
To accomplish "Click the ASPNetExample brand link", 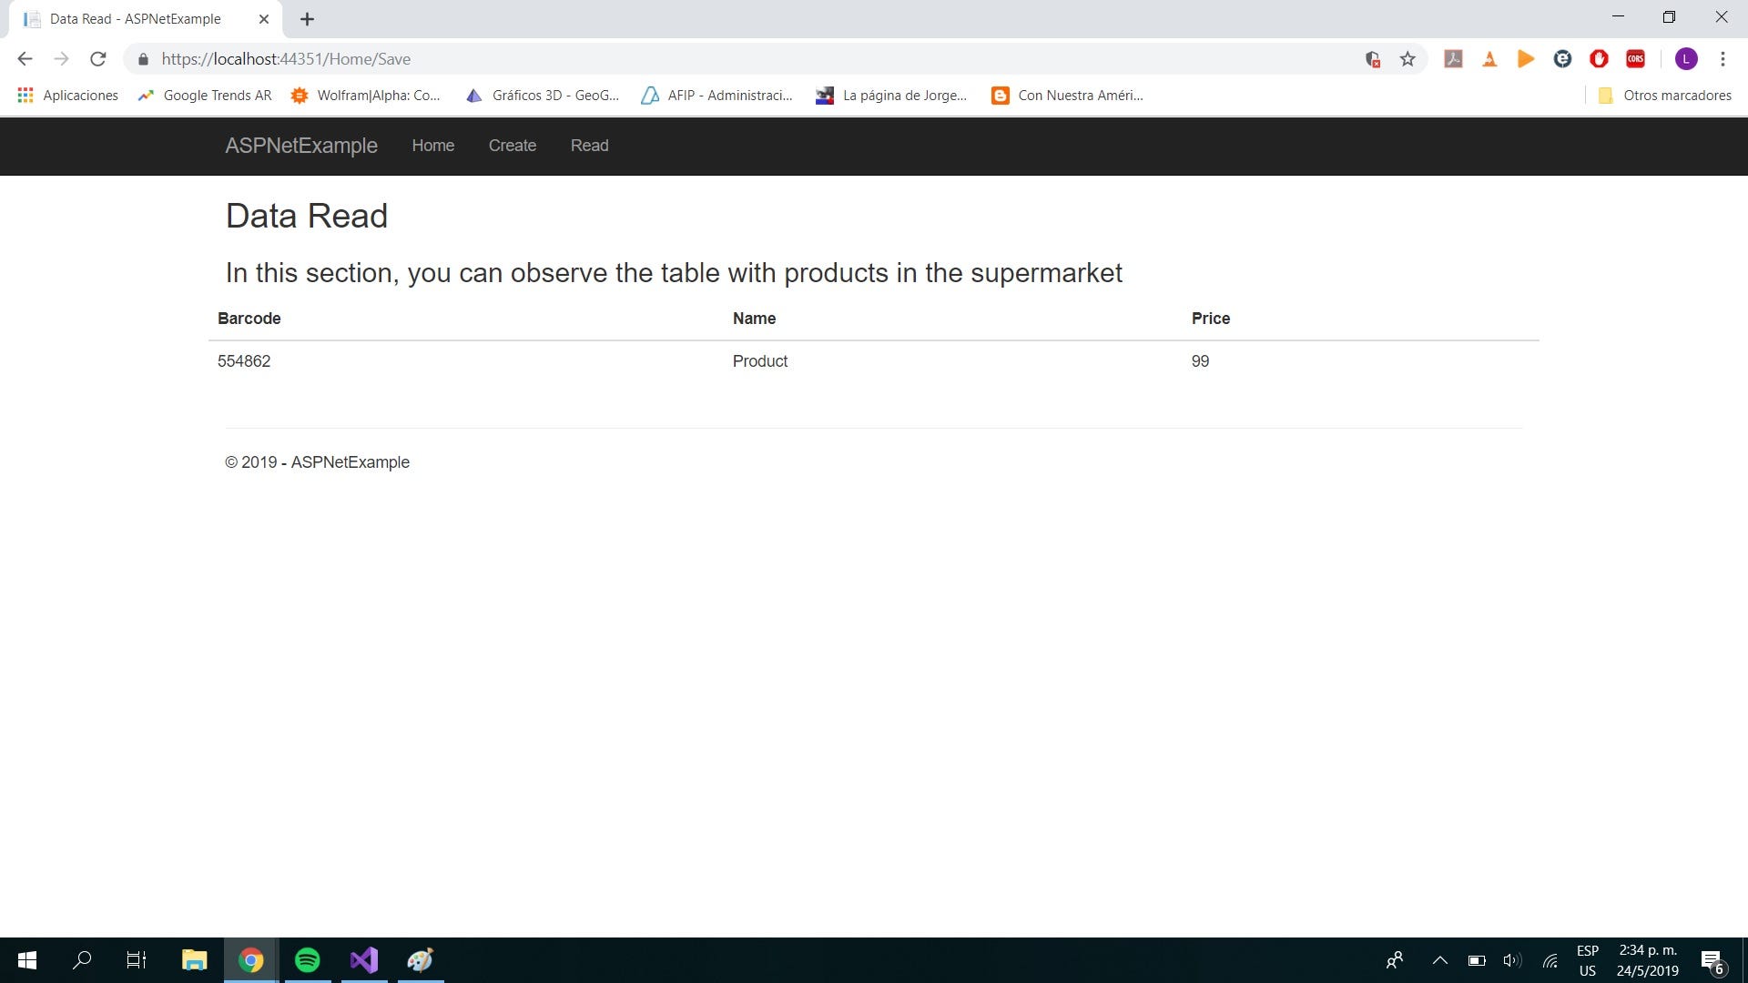I will coord(301,146).
